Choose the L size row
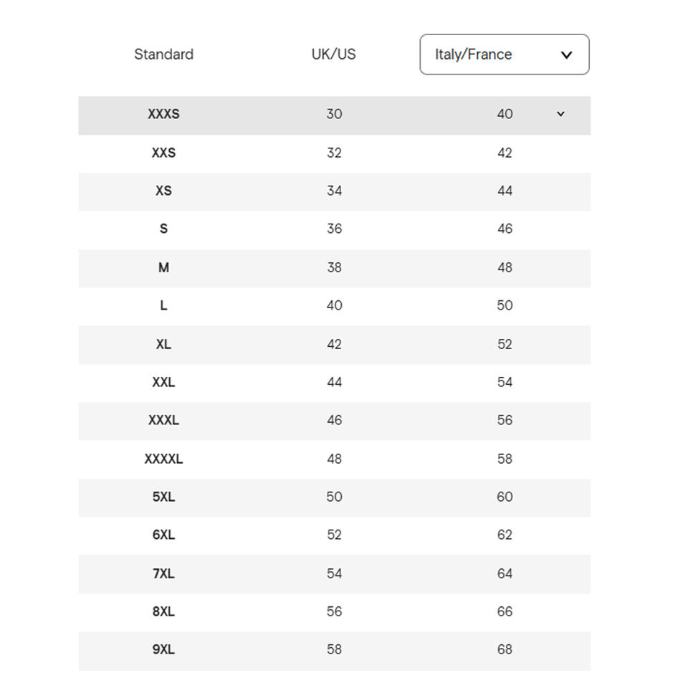 [x=163, y=305]
